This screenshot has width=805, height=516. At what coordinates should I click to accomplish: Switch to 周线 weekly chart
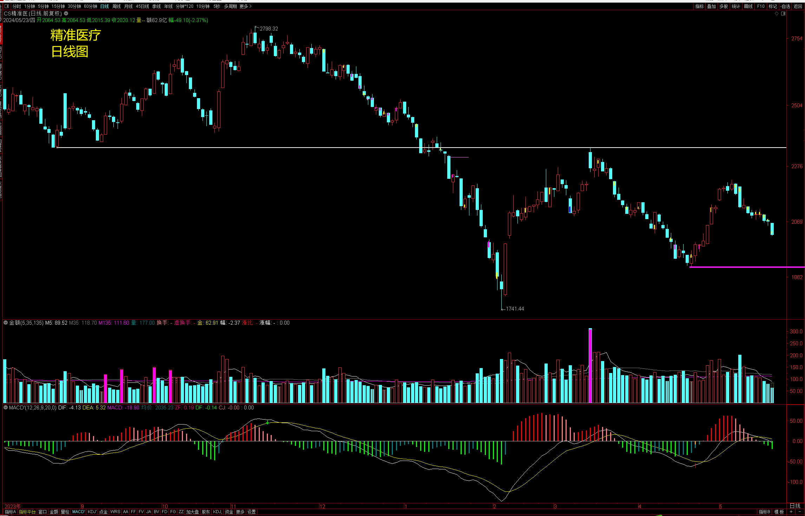point(117,6)
